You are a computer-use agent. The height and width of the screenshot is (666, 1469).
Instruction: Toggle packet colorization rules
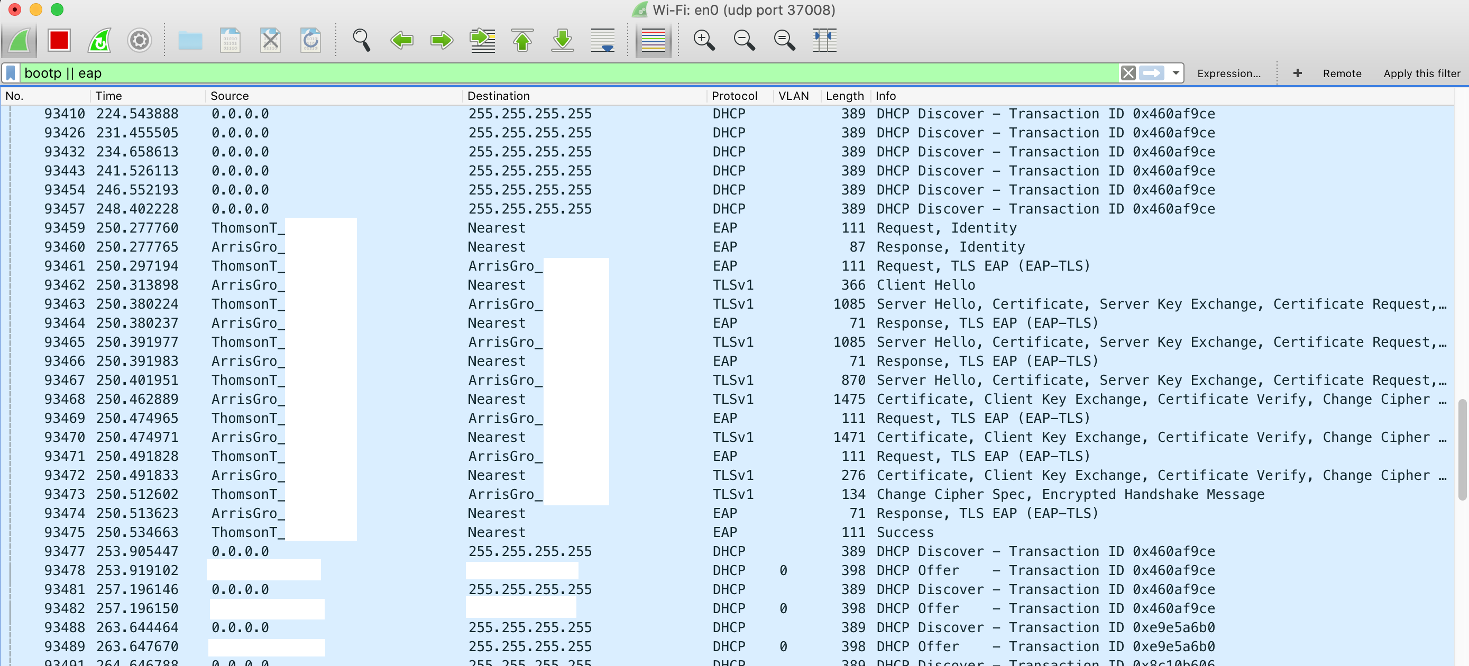tap(654, 41)
